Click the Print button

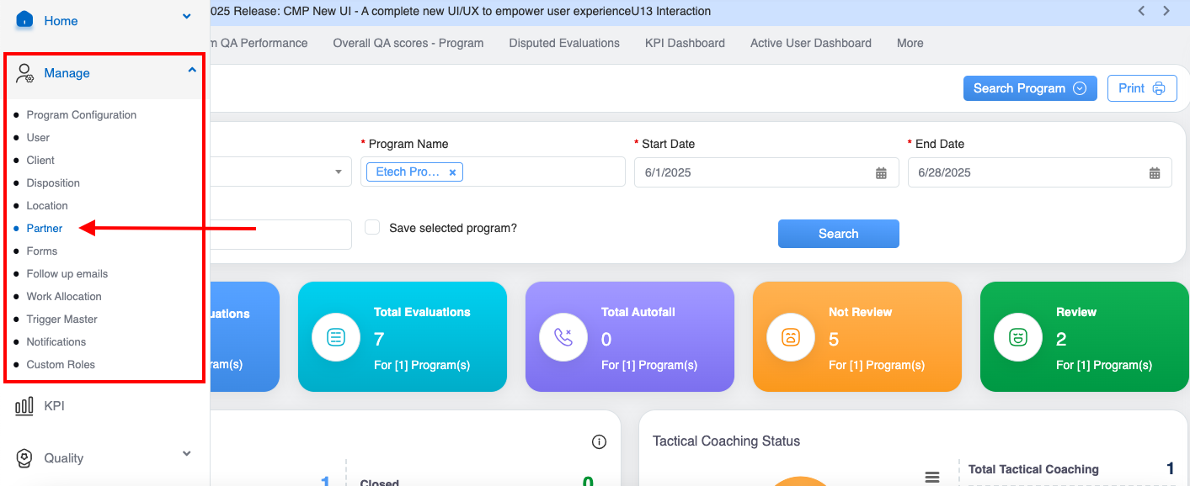coord(1141,88)
